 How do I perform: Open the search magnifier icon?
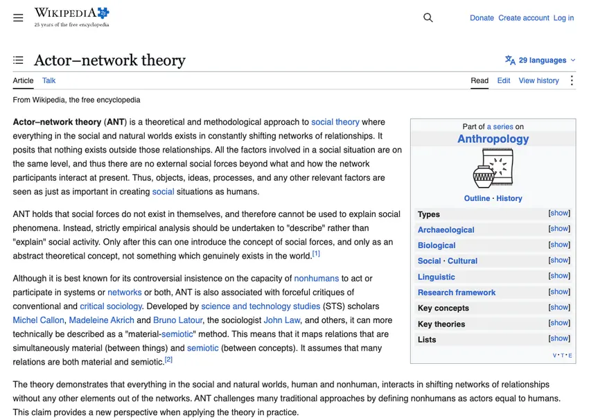tap(428, 17)
